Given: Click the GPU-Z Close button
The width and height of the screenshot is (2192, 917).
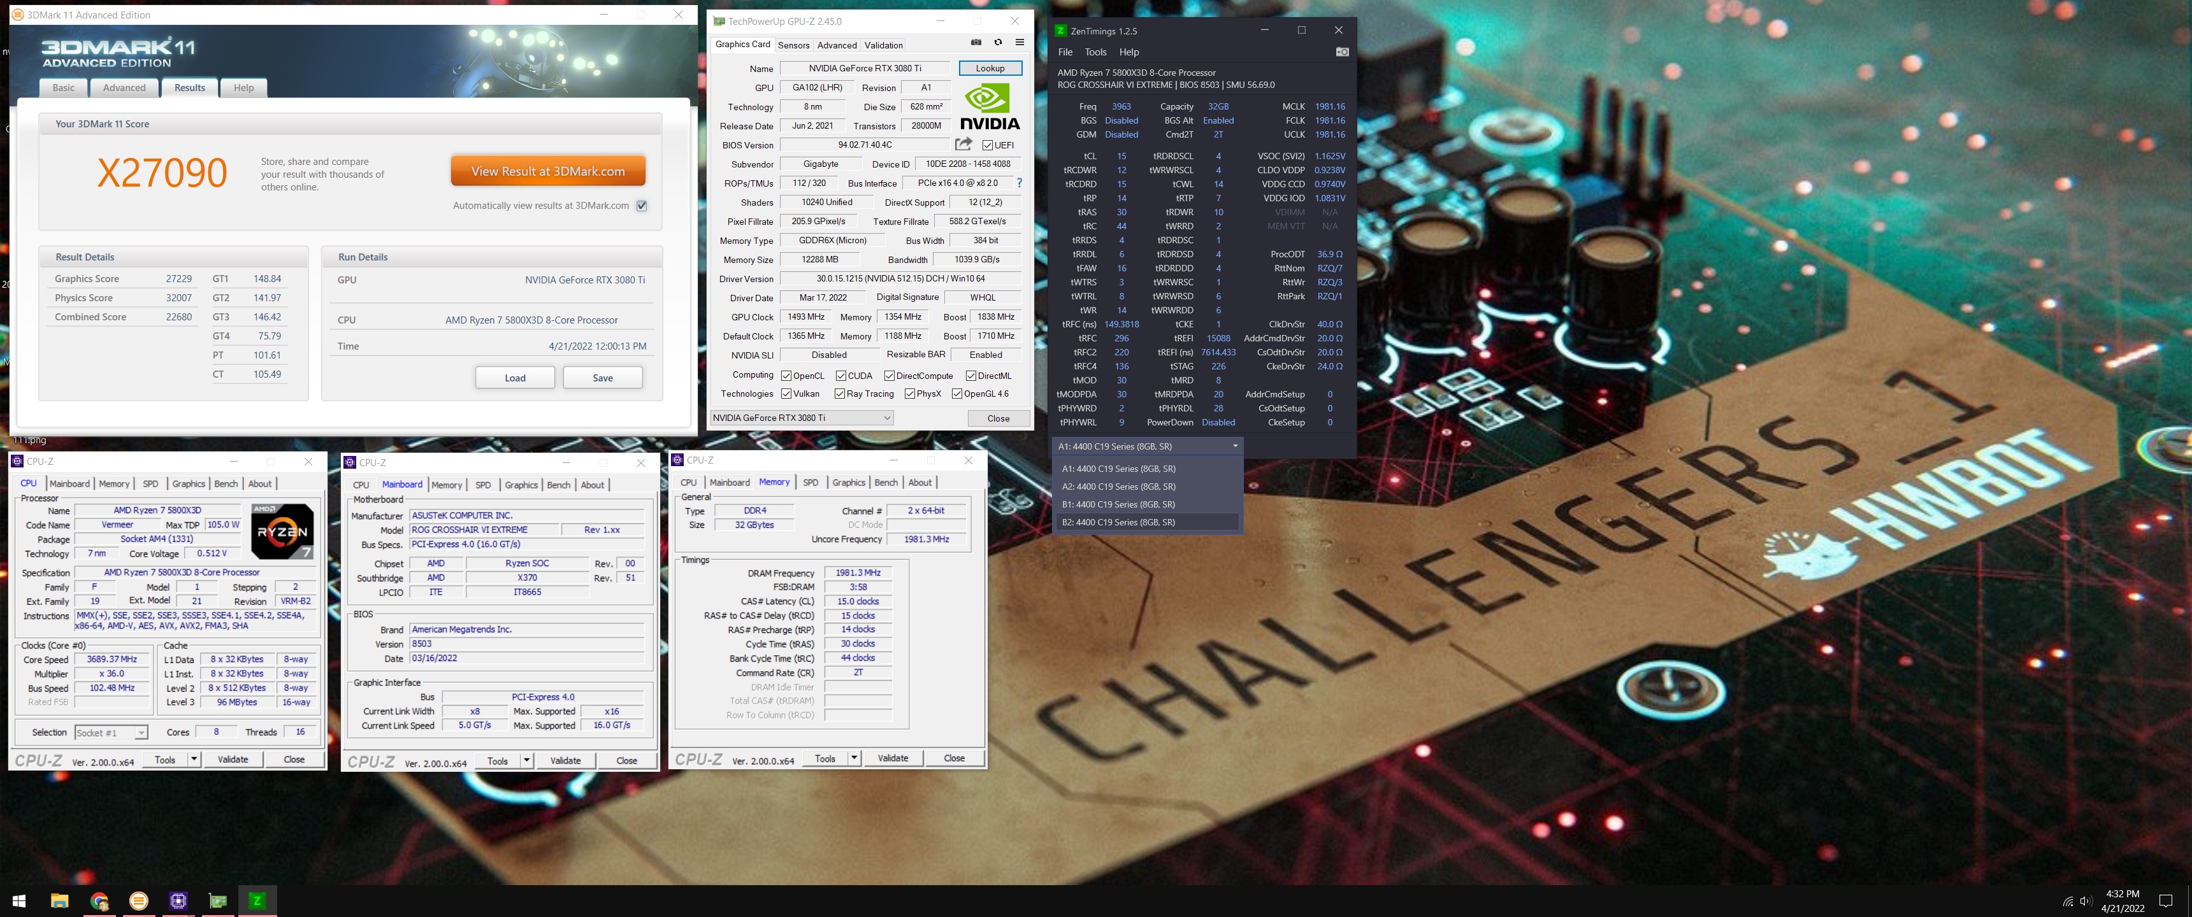Looking at the screenshot, I should point(998,418).
